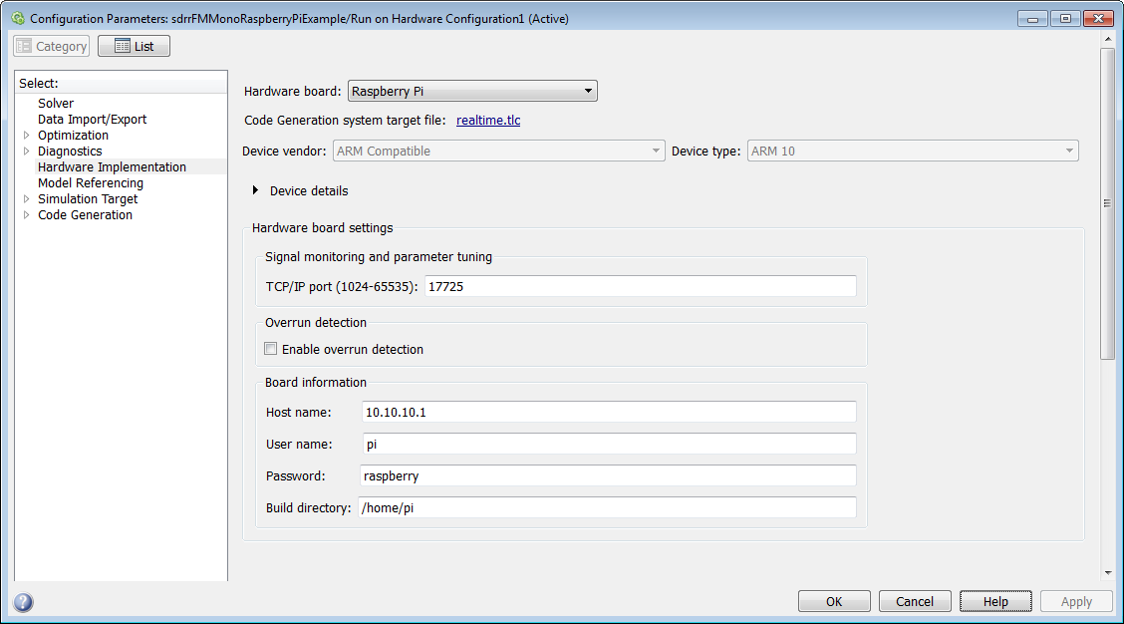This screenshot has height=624, width=1124.
Task: Click the Help button
Action: point(995,601)
